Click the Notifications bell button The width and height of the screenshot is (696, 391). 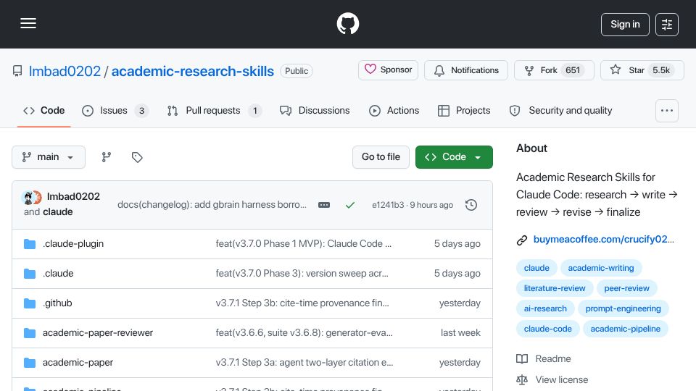point(466,70)
